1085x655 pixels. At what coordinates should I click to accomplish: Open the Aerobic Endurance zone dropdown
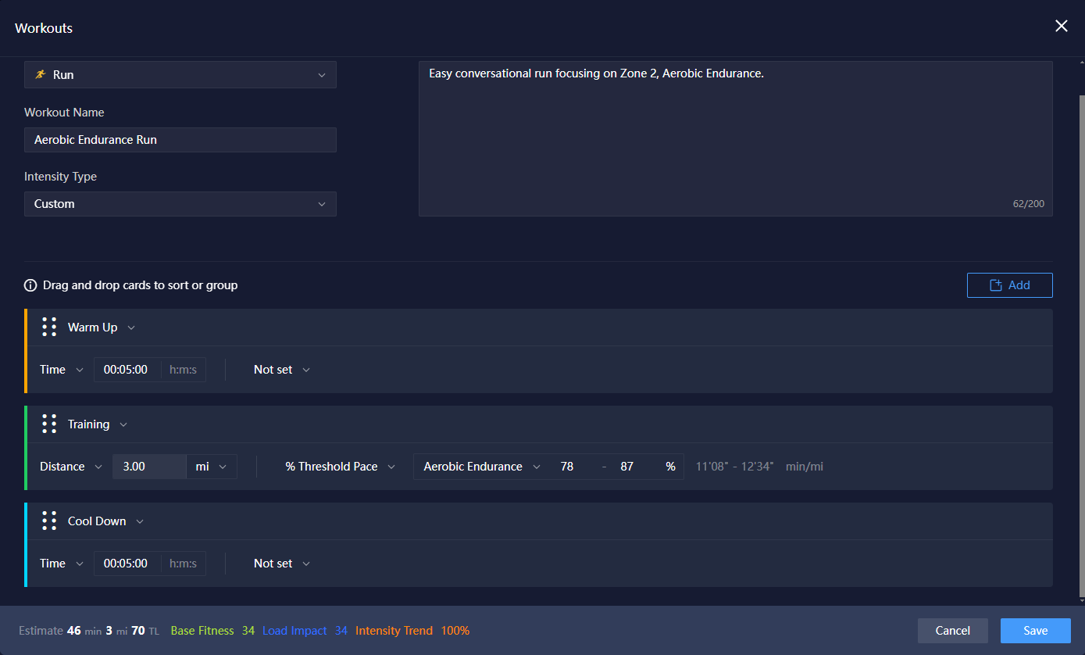(481, 467)
